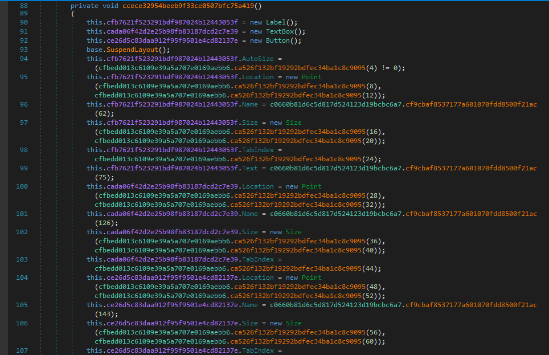Click line number 94 in the gutter
The height and width of the screenshot is (355, 549).
pyautogui.click(x=24, y=59)
